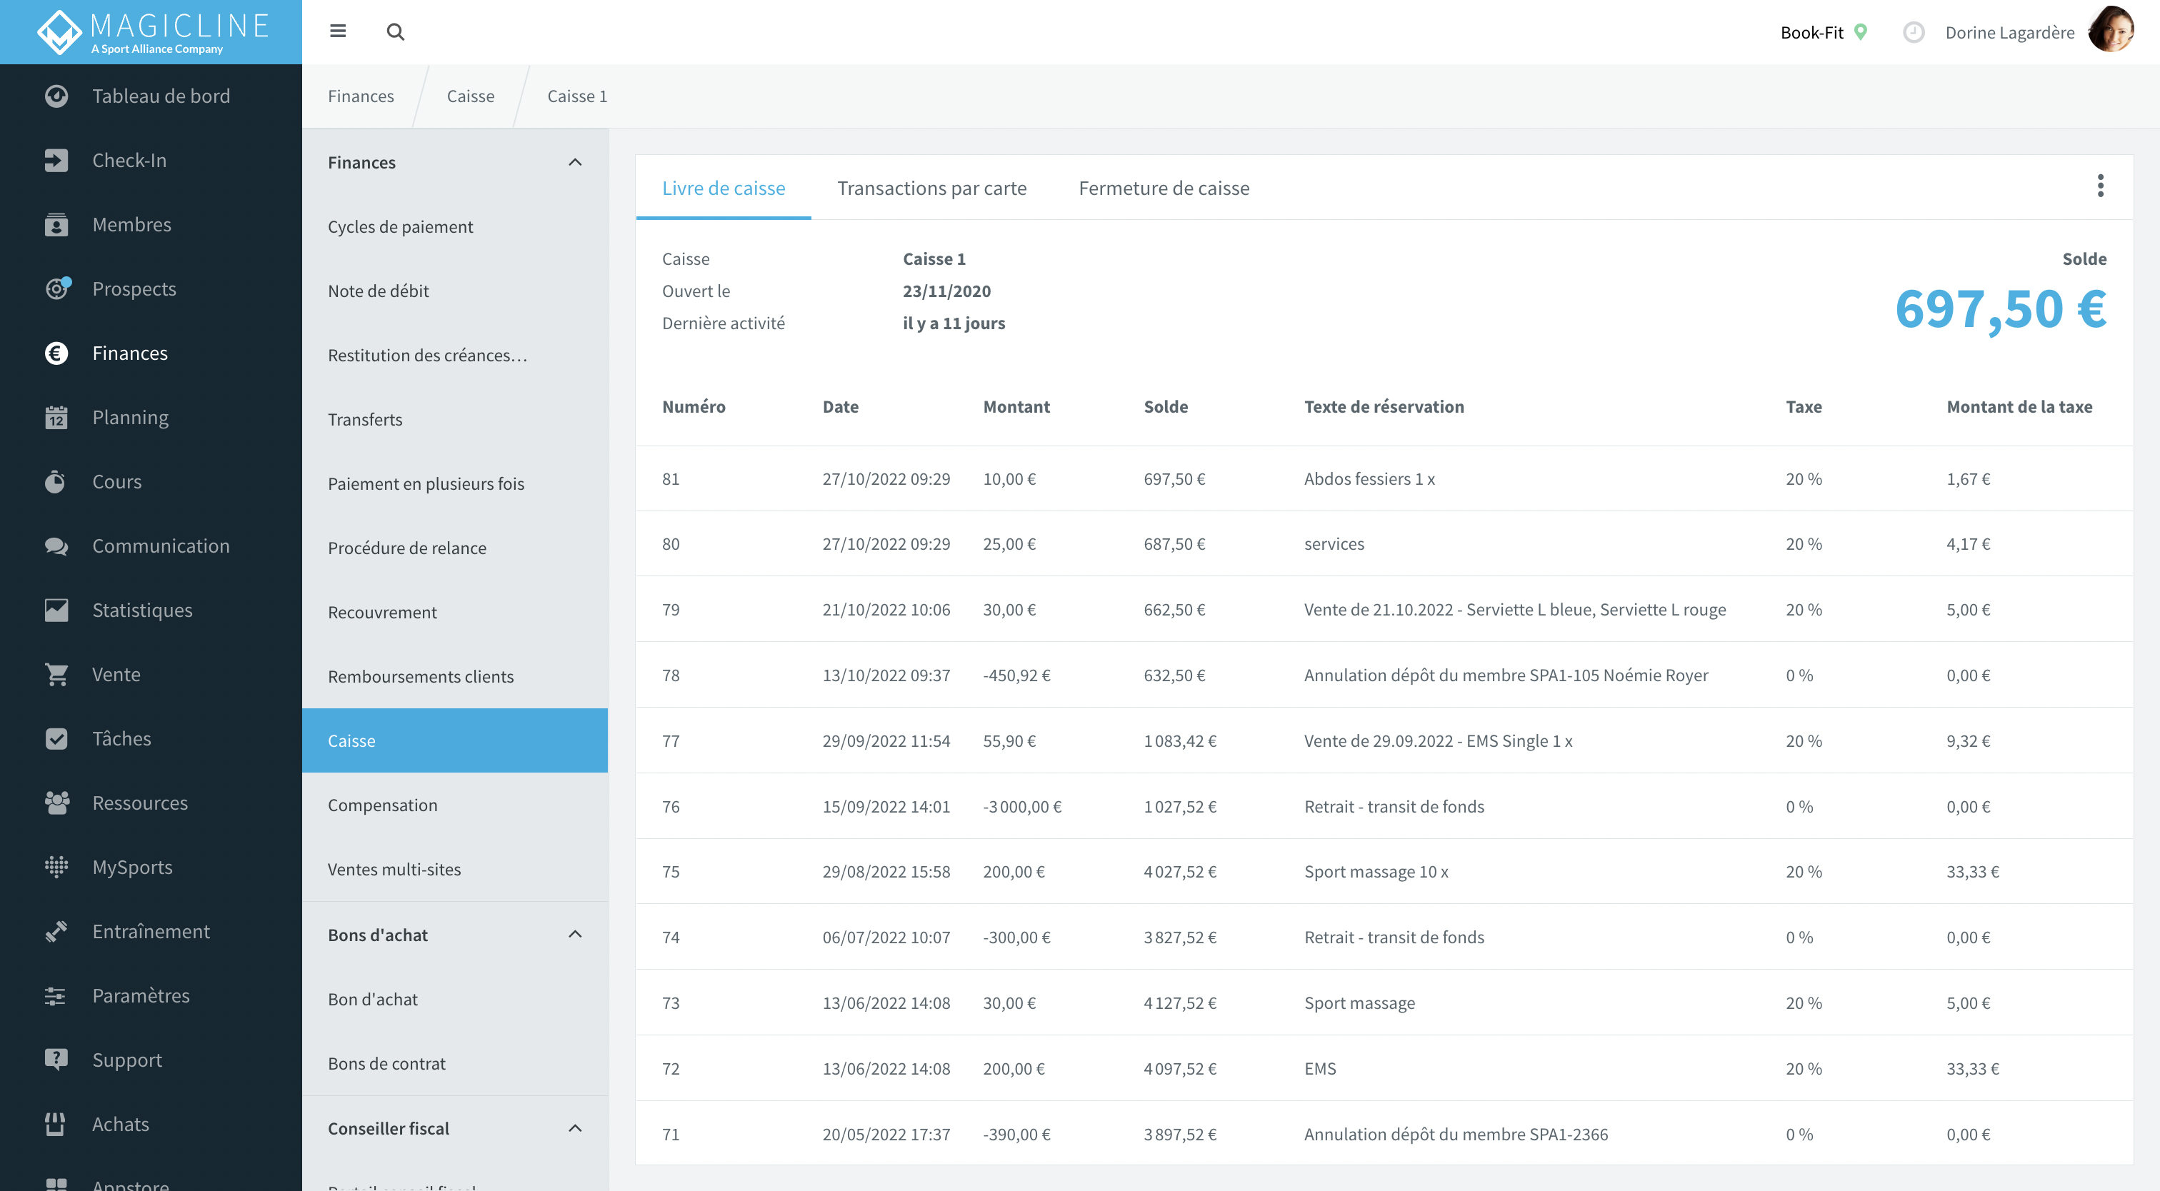Open Bon d'achat submenu item
Screen dimensions: 2160x1191
click(455, 999)
